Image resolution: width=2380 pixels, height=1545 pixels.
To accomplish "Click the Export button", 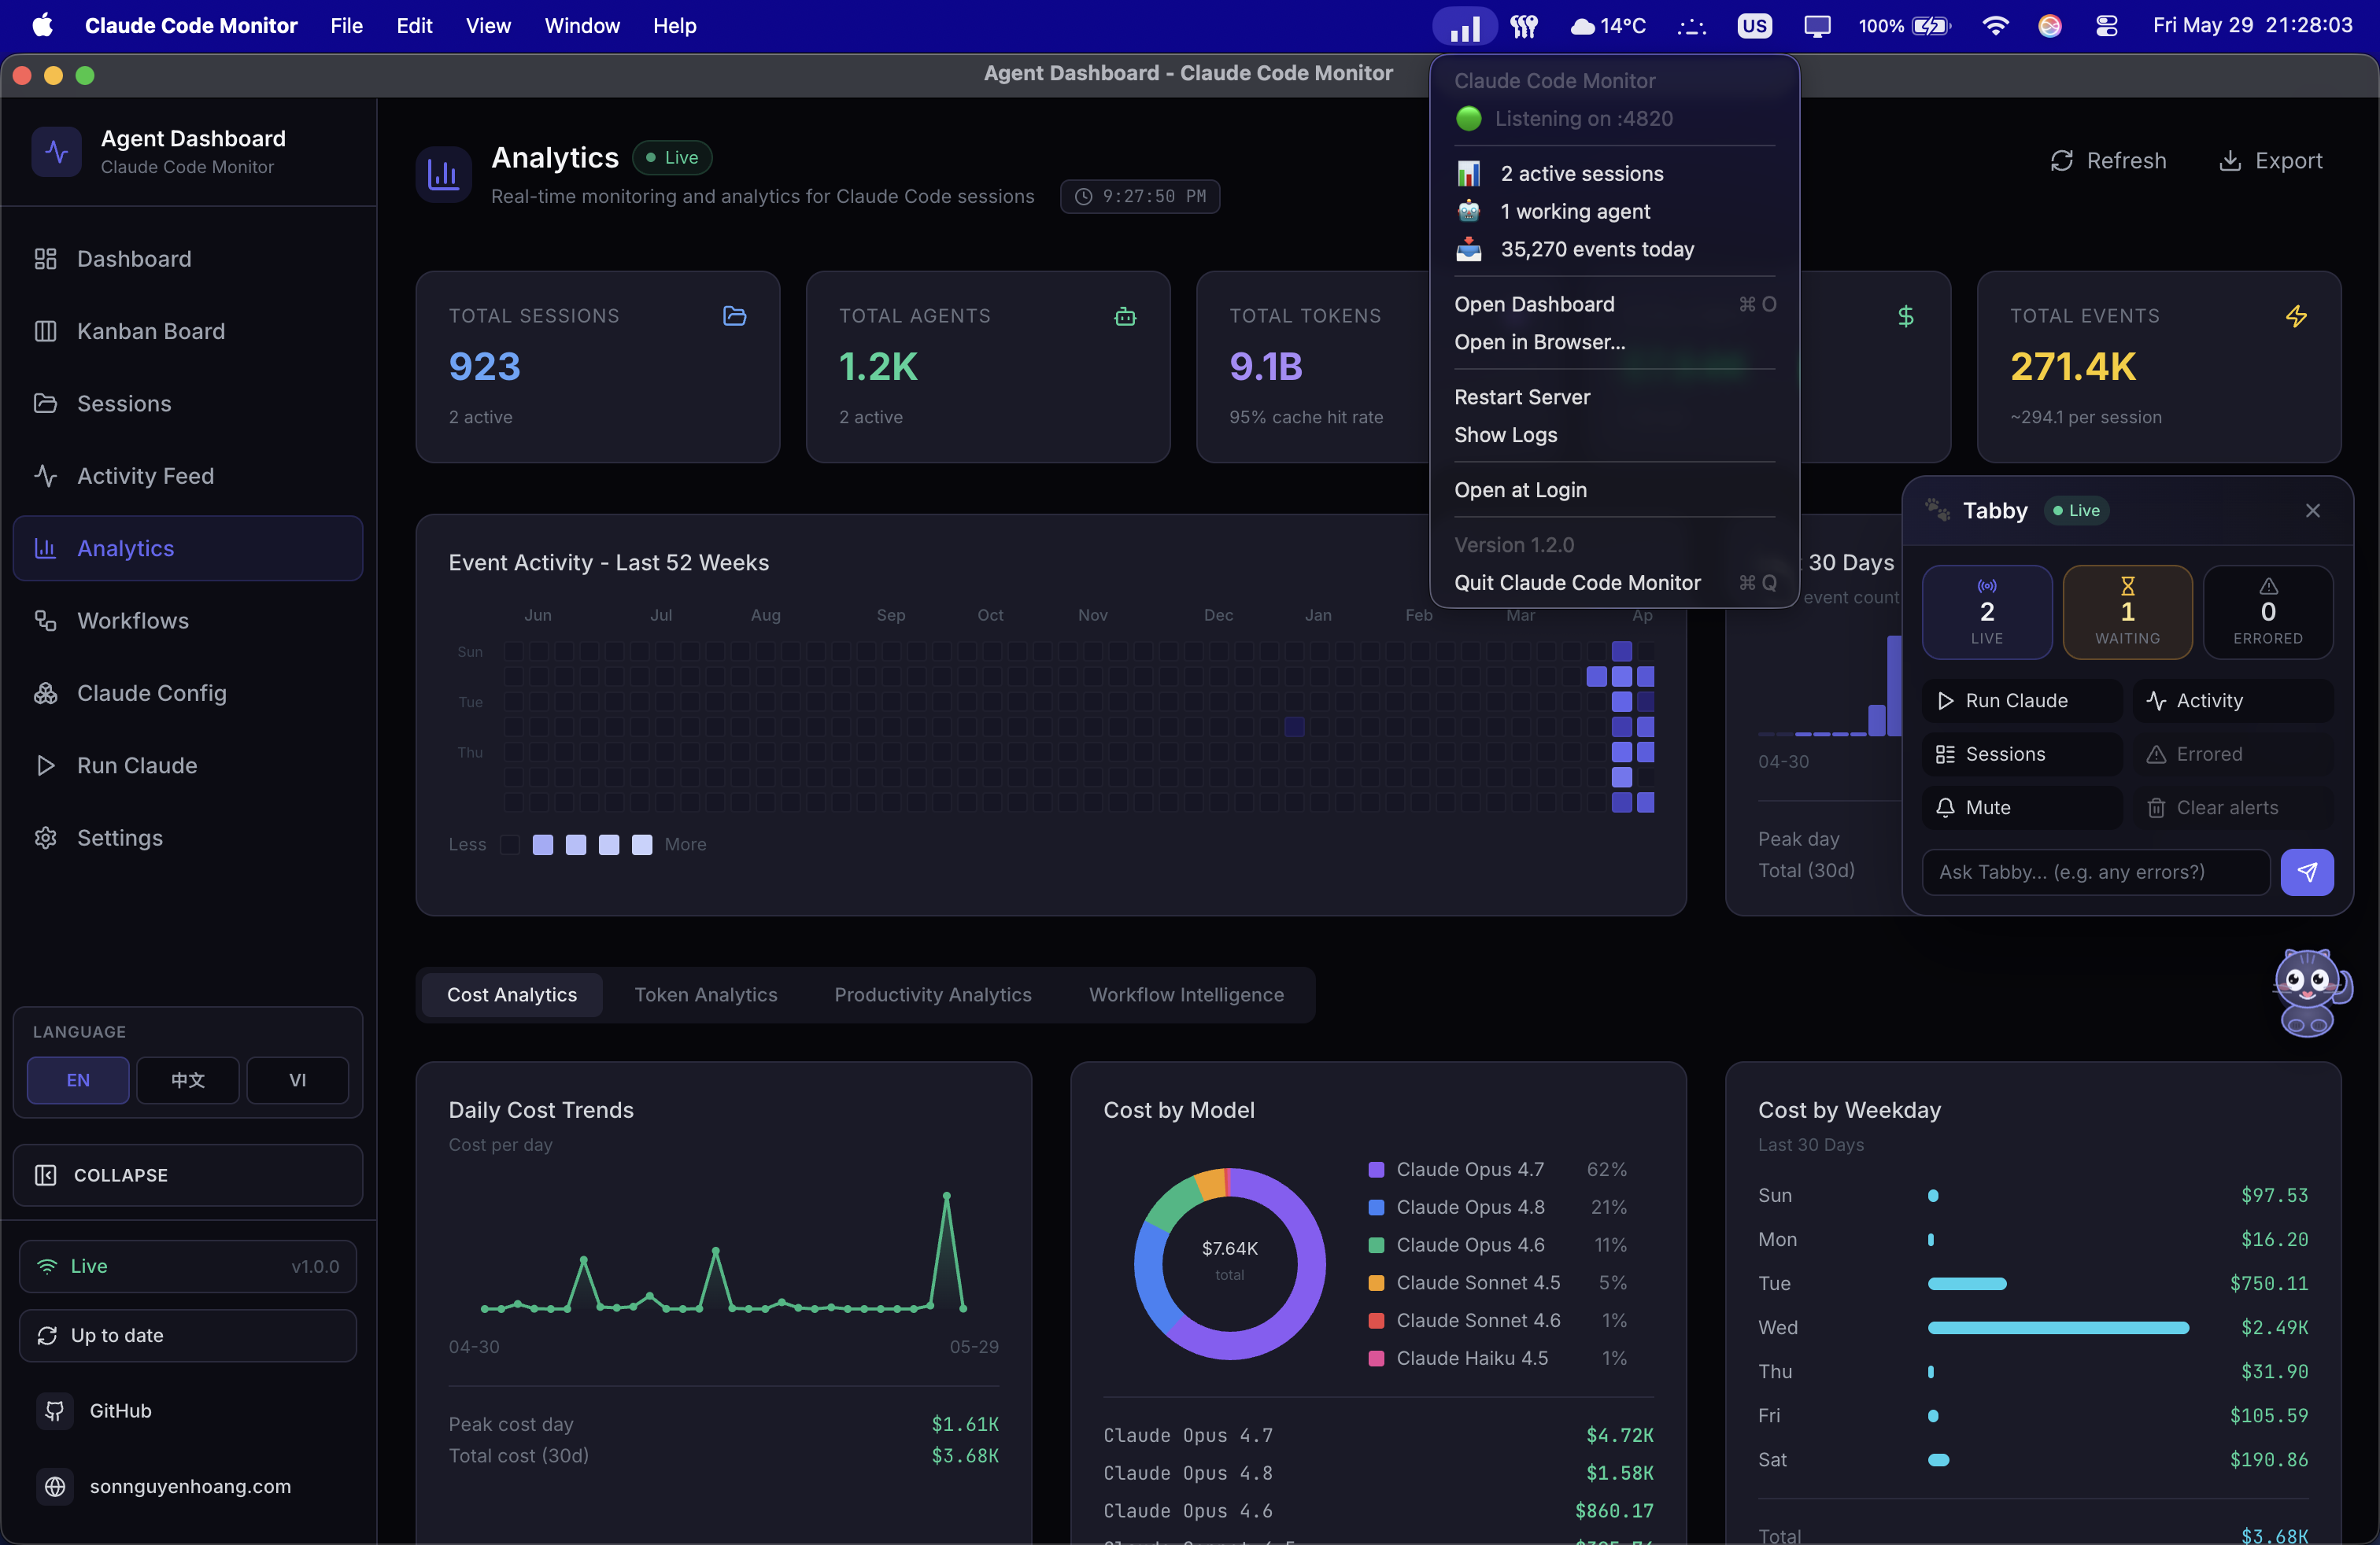I will 2270,161.
